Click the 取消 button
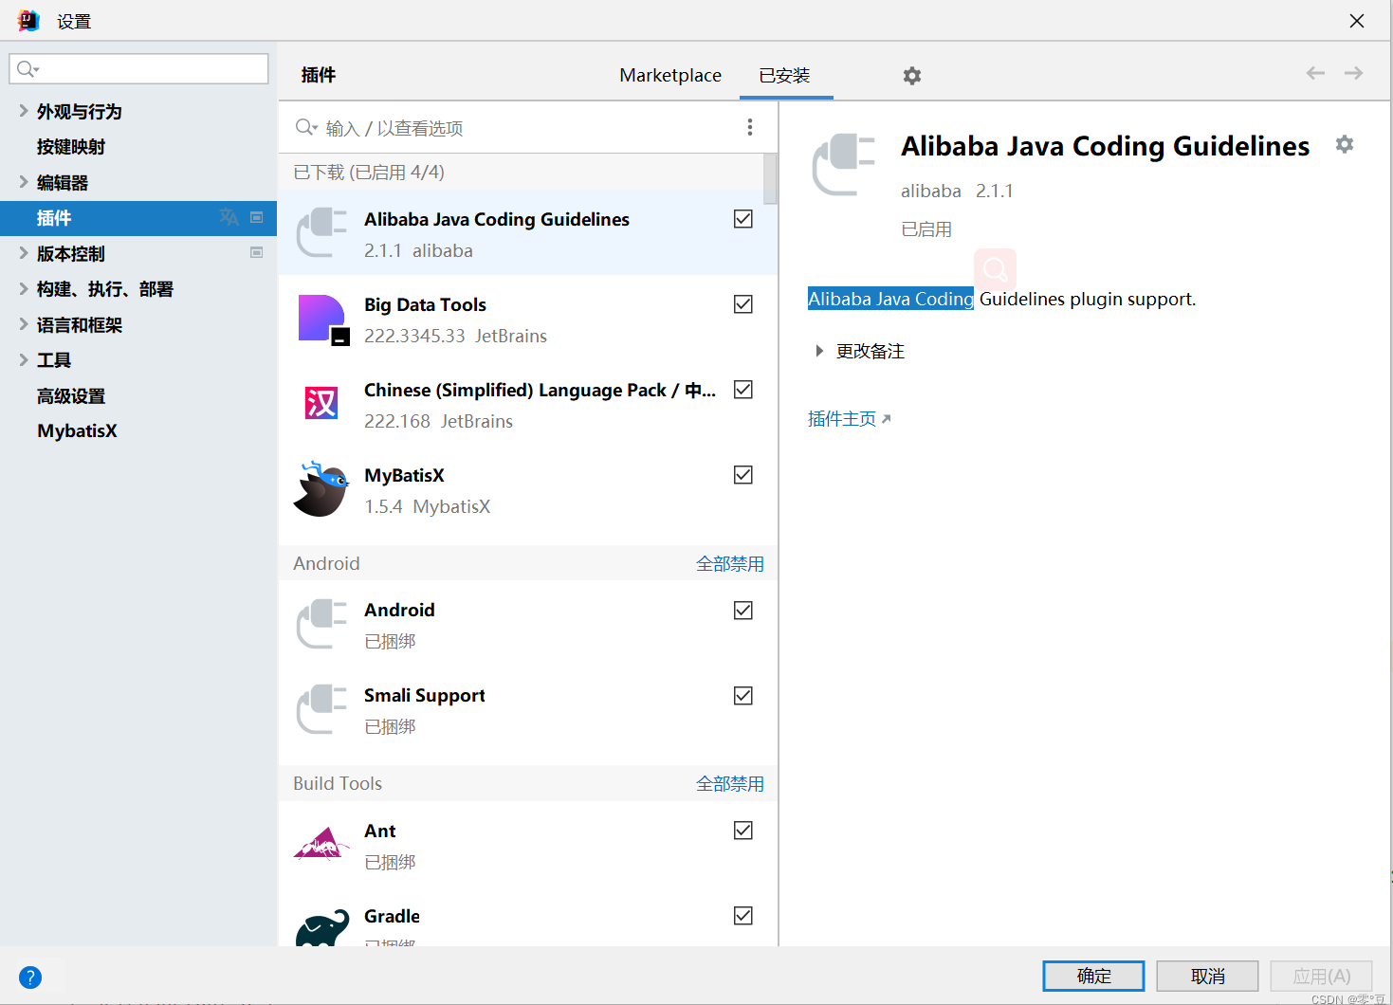 pyautogui.click(x=1207, y=976)
